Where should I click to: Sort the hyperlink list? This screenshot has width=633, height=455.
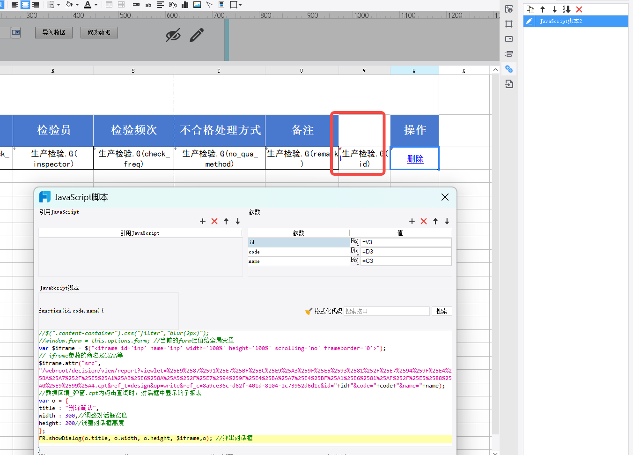(x=567, y=9)
